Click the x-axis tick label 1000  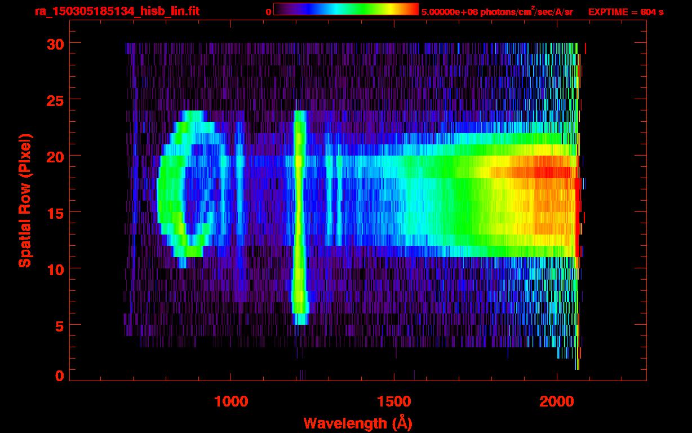(231, 401)
